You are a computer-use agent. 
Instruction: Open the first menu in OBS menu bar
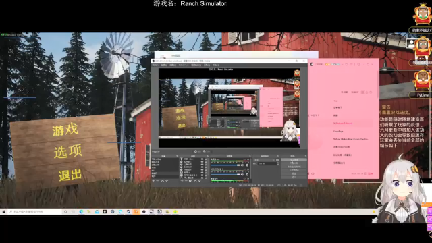155,65
